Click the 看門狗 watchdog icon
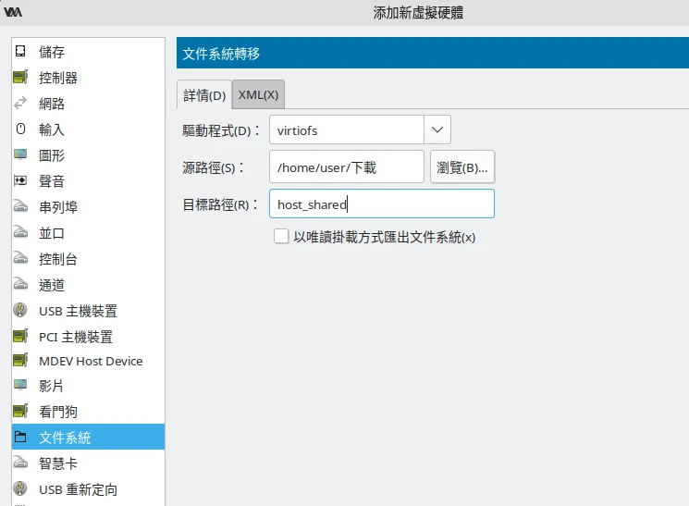Screen dimensions: 689x506 [x=20, y=411]
